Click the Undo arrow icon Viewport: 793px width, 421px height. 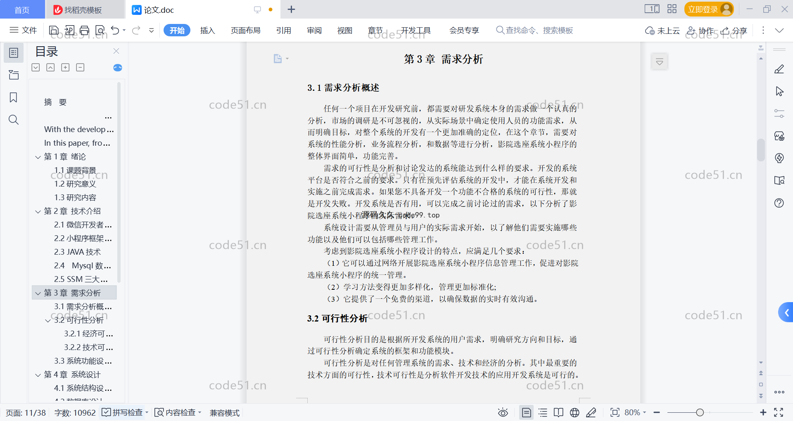pos(115,30)
